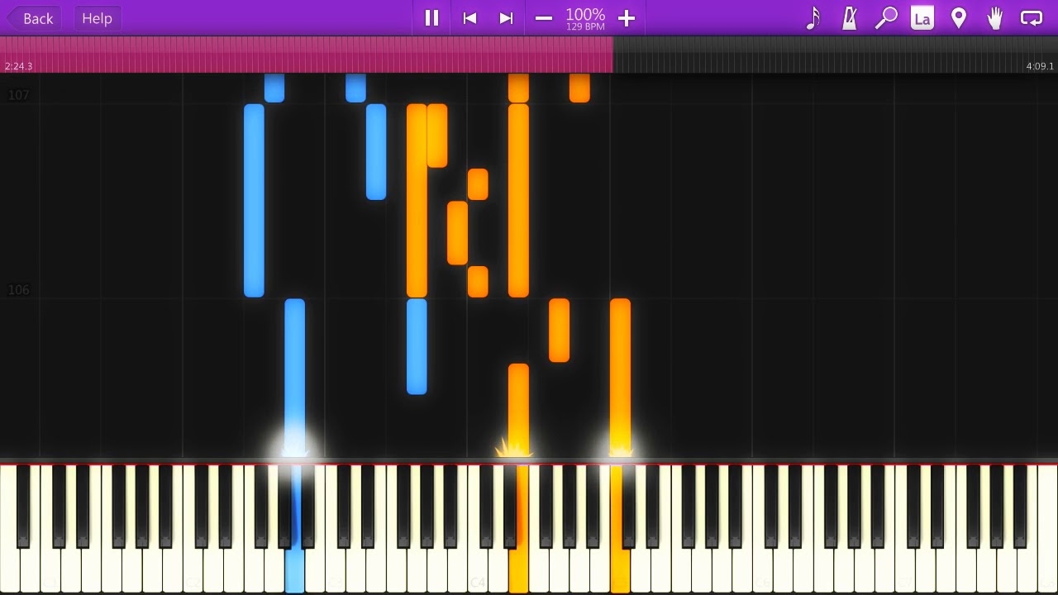Jump to the unplayed gray timeline section

click(835, 55)
